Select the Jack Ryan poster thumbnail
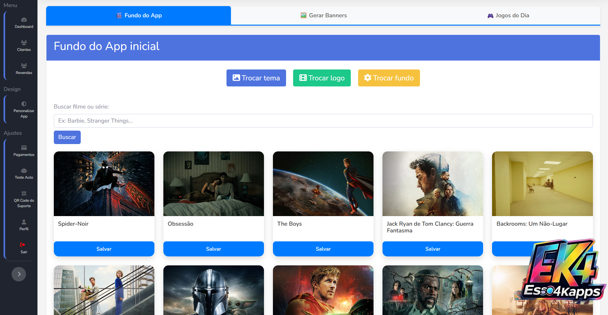Viewport: 608px width, 315px height. pyautogui.click(x=432, y=184)
